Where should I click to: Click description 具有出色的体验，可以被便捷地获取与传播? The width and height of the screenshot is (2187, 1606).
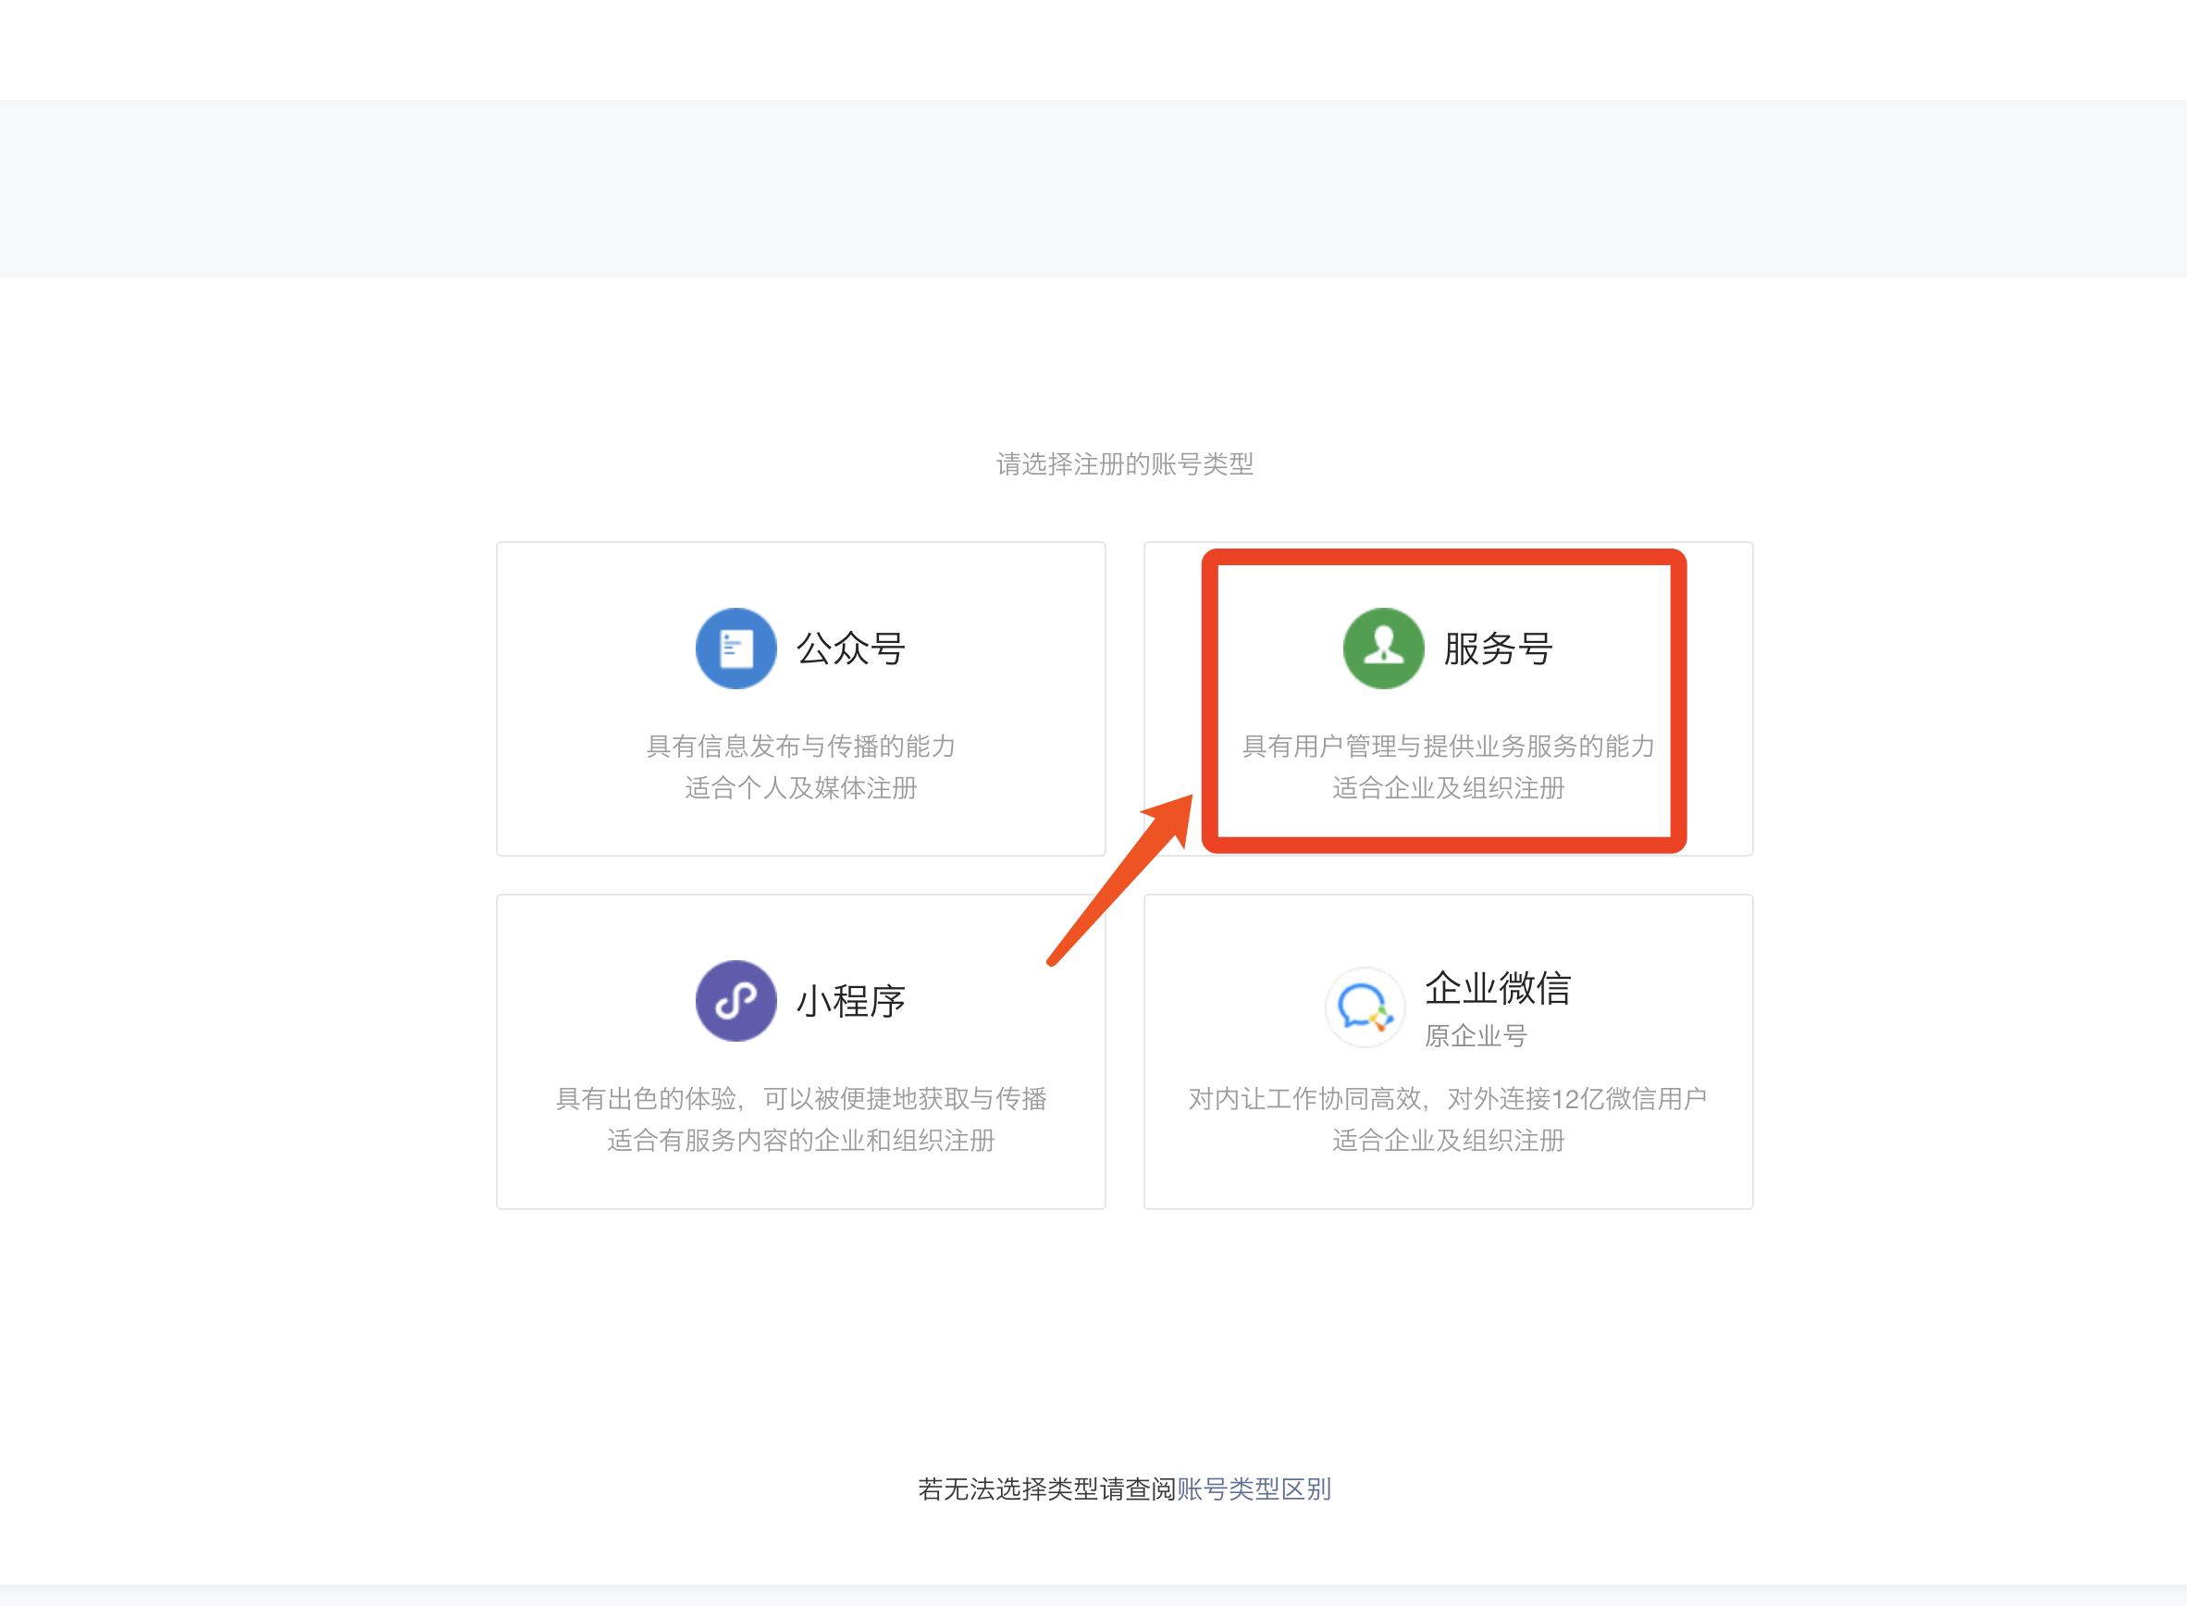tap(801, 1100)
